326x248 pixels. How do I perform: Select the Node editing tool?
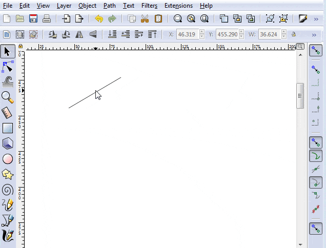(8, 67)
